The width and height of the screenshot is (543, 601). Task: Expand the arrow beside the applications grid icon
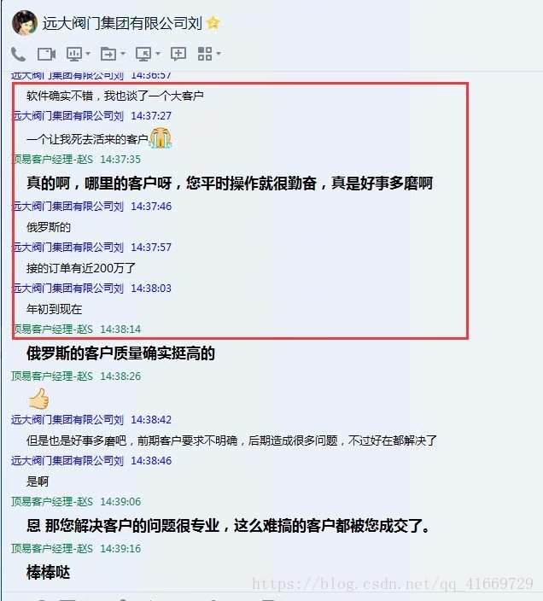click(x=219, y=54)
